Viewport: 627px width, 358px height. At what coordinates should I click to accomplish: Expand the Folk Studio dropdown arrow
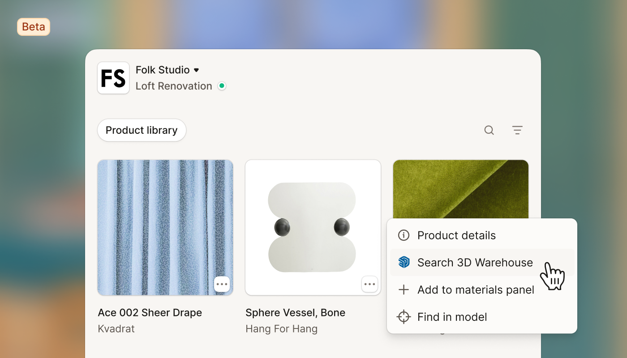click(196, 70)
